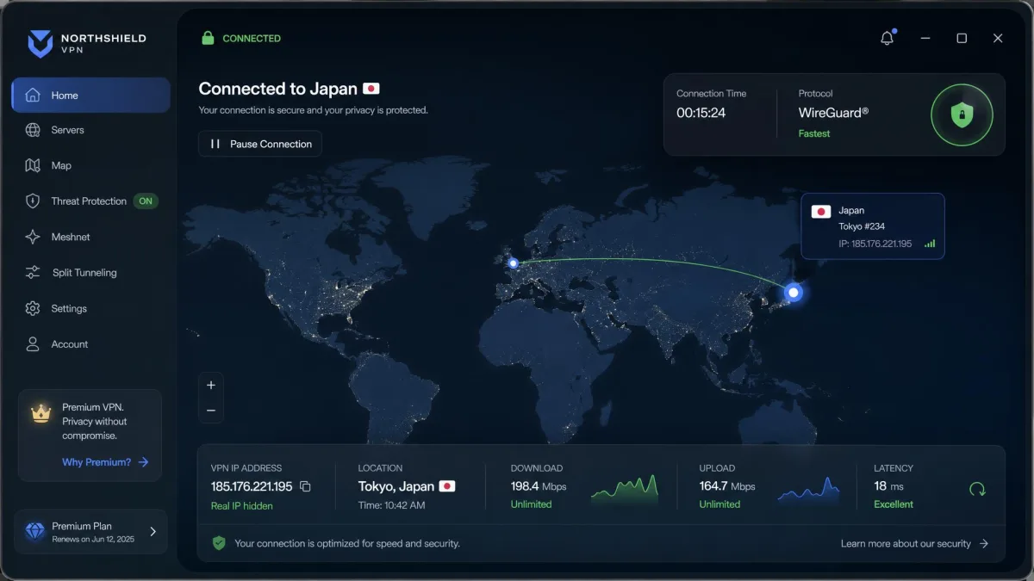This screenshot has height=581, width=1034.
Task: Click the green shield lock connection button
Action: [x=962, y=114]
